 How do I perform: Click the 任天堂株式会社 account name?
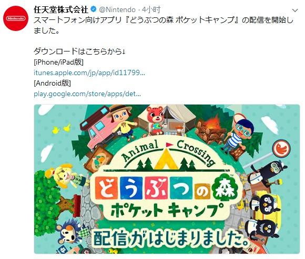click(x=61, y=9)
